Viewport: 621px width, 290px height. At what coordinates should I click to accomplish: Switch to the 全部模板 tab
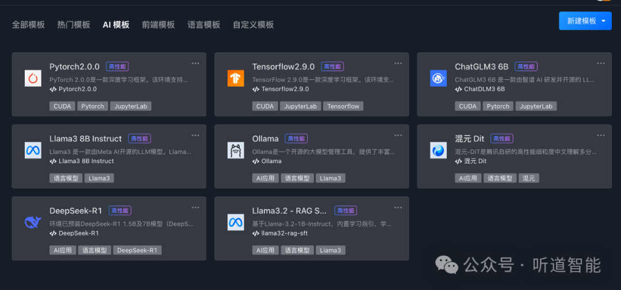click(x=28, y=25)
